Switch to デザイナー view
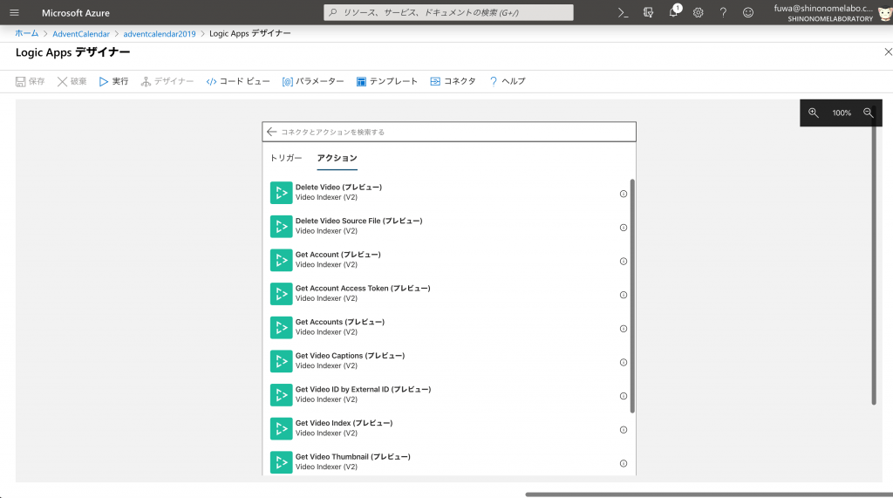The image size is (893, 498). (x=167, y=81)
